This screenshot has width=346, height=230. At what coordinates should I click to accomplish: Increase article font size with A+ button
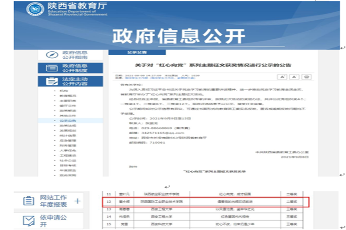point(282,77)
